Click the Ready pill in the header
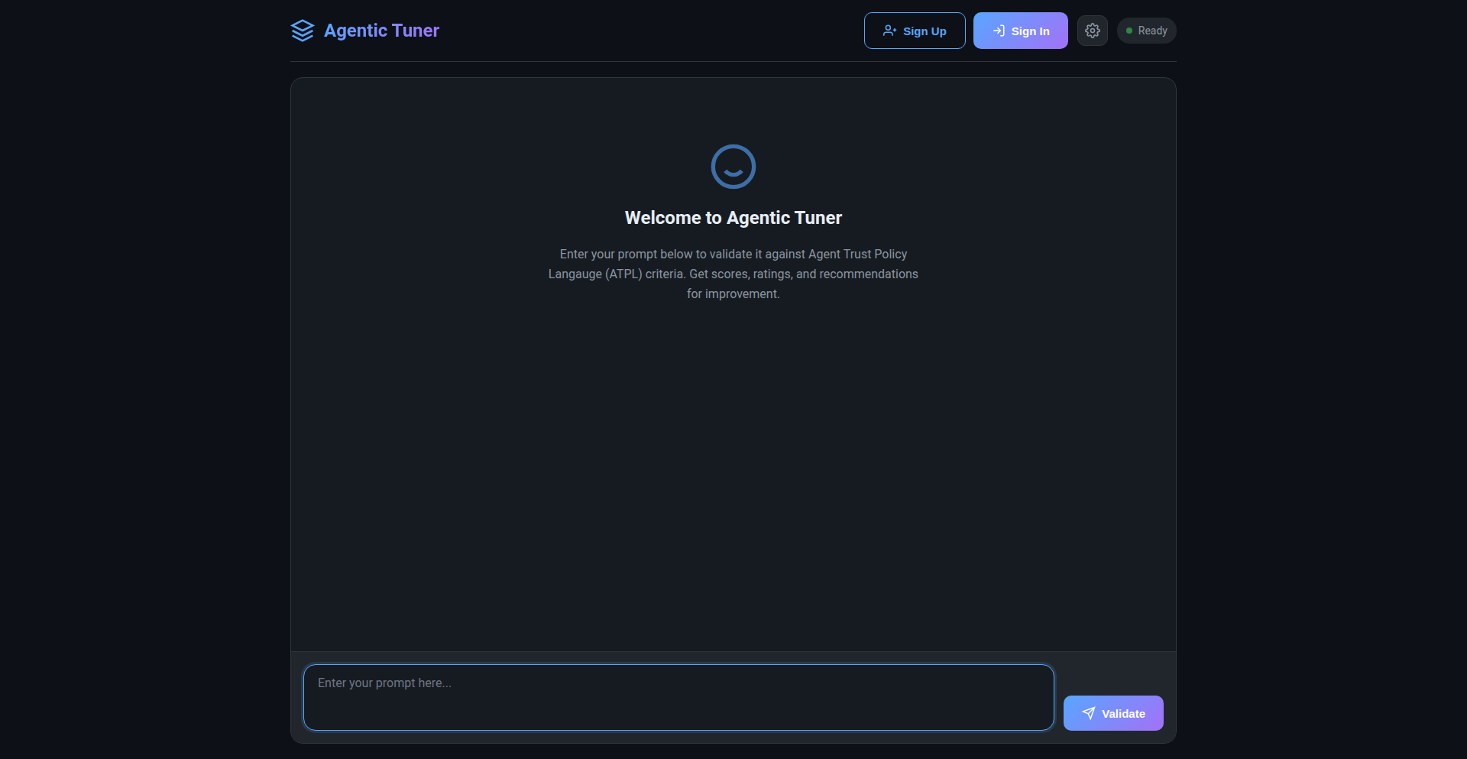 pyautogui.click(x=1146, y=31)
